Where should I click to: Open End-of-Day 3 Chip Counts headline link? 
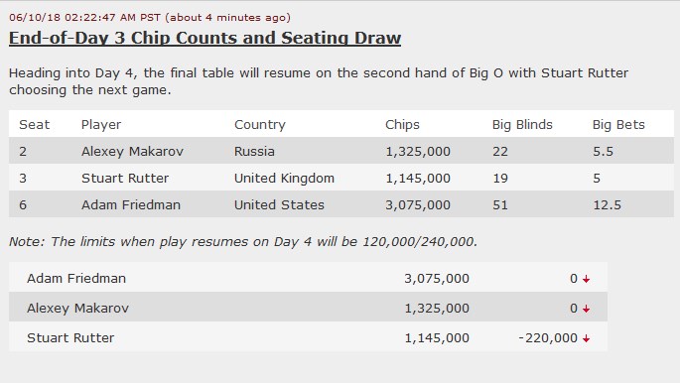[204, 38]
